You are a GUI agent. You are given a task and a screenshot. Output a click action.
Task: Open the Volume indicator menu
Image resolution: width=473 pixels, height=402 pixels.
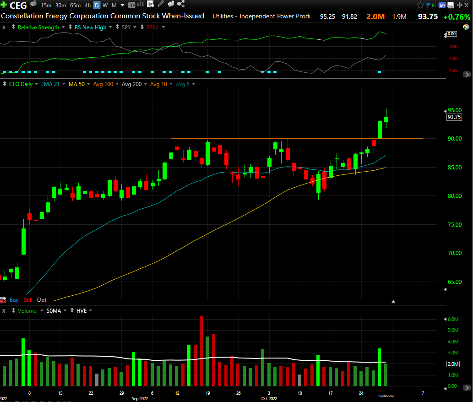pyautogui.click(x=42, y=310)
